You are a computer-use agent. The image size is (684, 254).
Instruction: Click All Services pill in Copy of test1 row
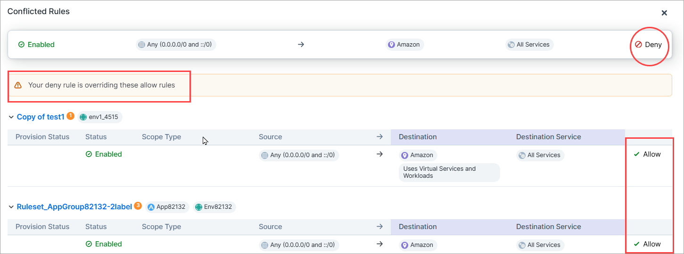[540, 155]
